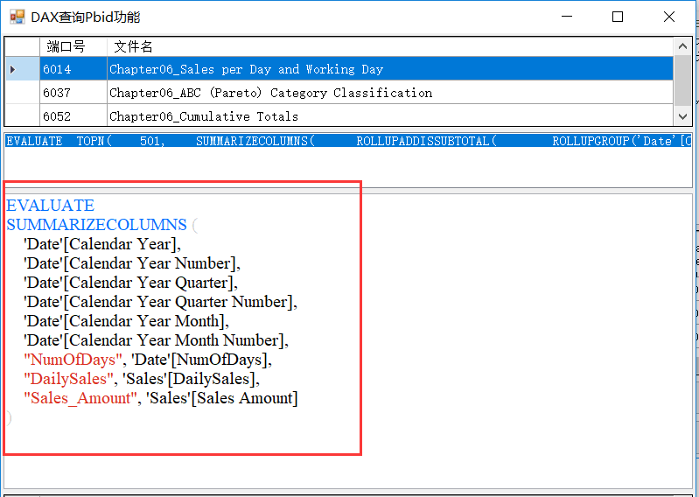Image resolution: width=699 pixels, height=497 pixels.
Task: Select the row header arrow for port 6014
Action: tap(22, 69)
